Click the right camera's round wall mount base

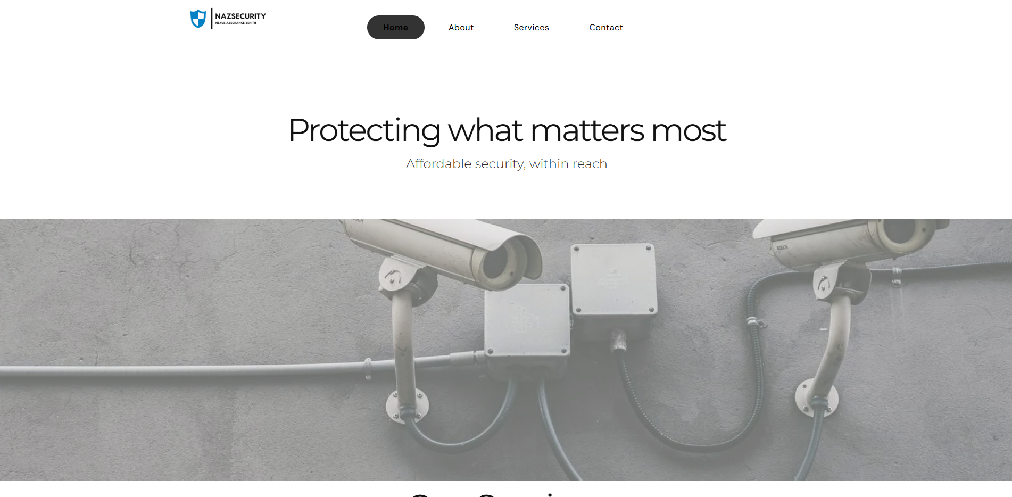(816, 397)
